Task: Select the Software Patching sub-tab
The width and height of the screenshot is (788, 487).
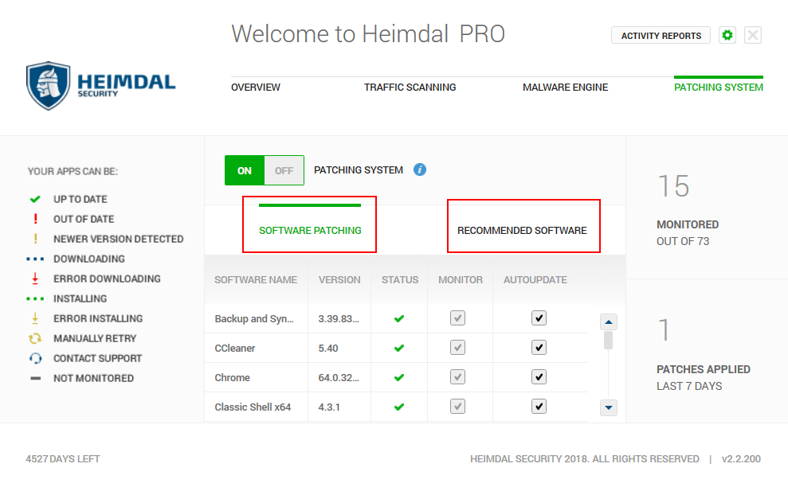Action: point(310,231)
